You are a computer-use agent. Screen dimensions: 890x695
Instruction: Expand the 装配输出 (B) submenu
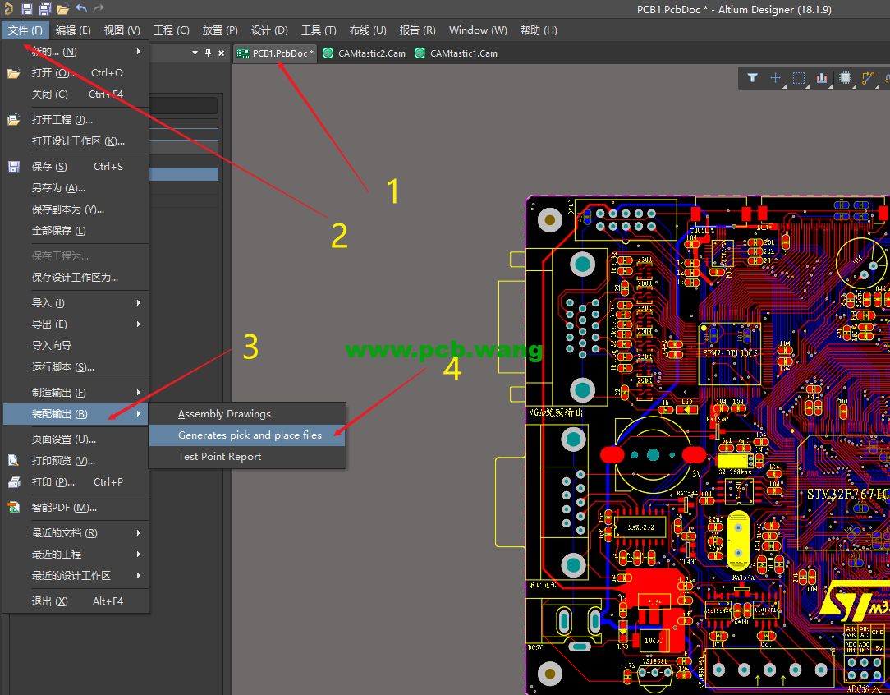click(x=76, y=414)
